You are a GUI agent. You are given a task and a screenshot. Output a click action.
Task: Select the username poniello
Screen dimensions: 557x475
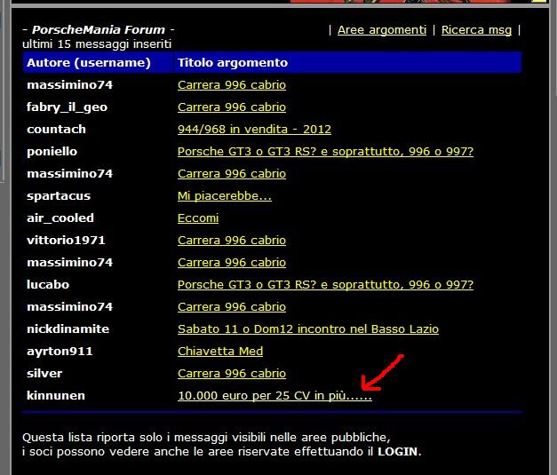pyautogui.click(x=52, y=152)
